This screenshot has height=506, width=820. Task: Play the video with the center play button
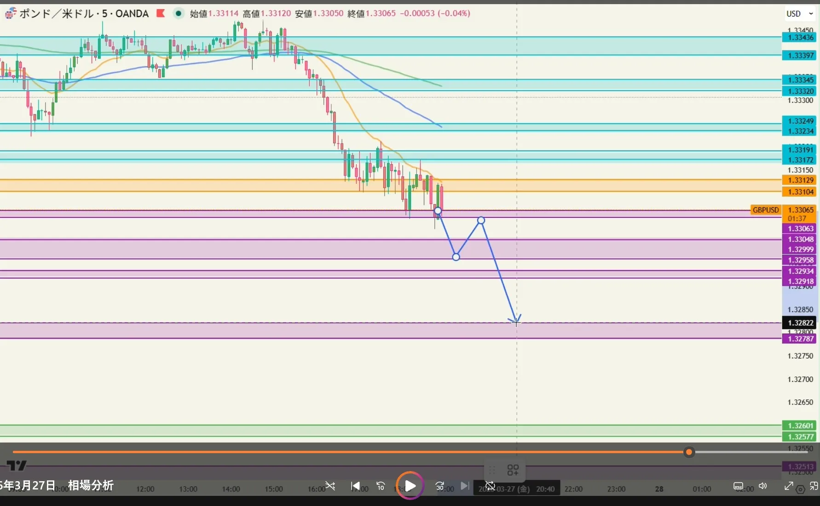[x=410, y=486]
